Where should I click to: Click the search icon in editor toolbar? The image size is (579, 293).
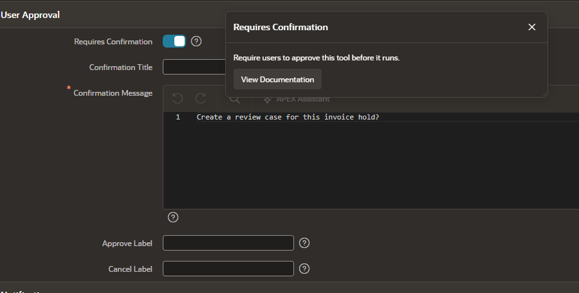[235, 99]
